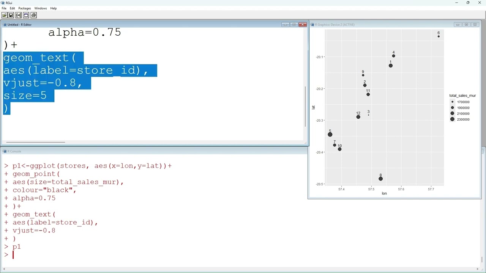486x273 pixels.
Task: Click Return focus to Console icon
Action: coord(26,15)
